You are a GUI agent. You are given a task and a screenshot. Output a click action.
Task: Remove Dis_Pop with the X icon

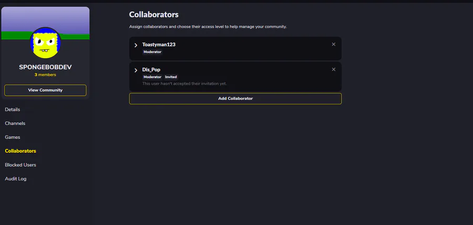coord(334,70)
